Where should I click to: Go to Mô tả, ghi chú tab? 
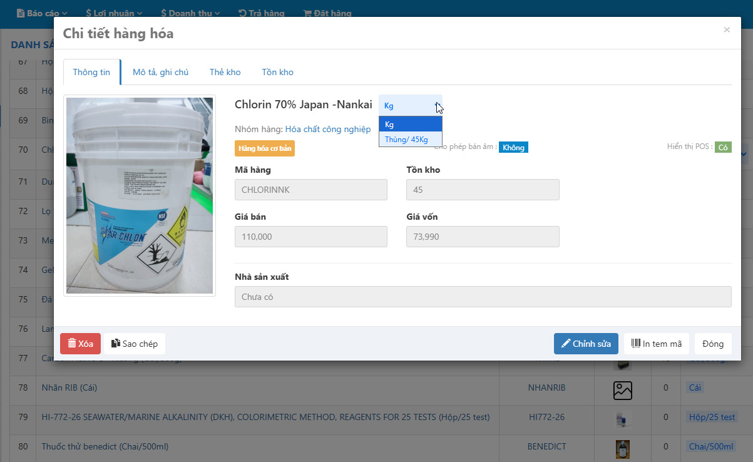(160, 73)
